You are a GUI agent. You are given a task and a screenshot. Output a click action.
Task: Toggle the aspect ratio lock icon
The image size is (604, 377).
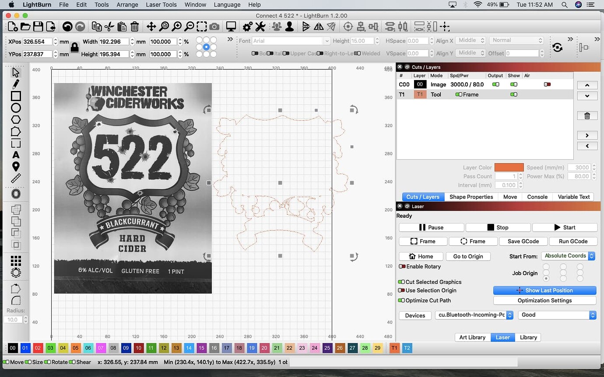(x=74, y=48)
